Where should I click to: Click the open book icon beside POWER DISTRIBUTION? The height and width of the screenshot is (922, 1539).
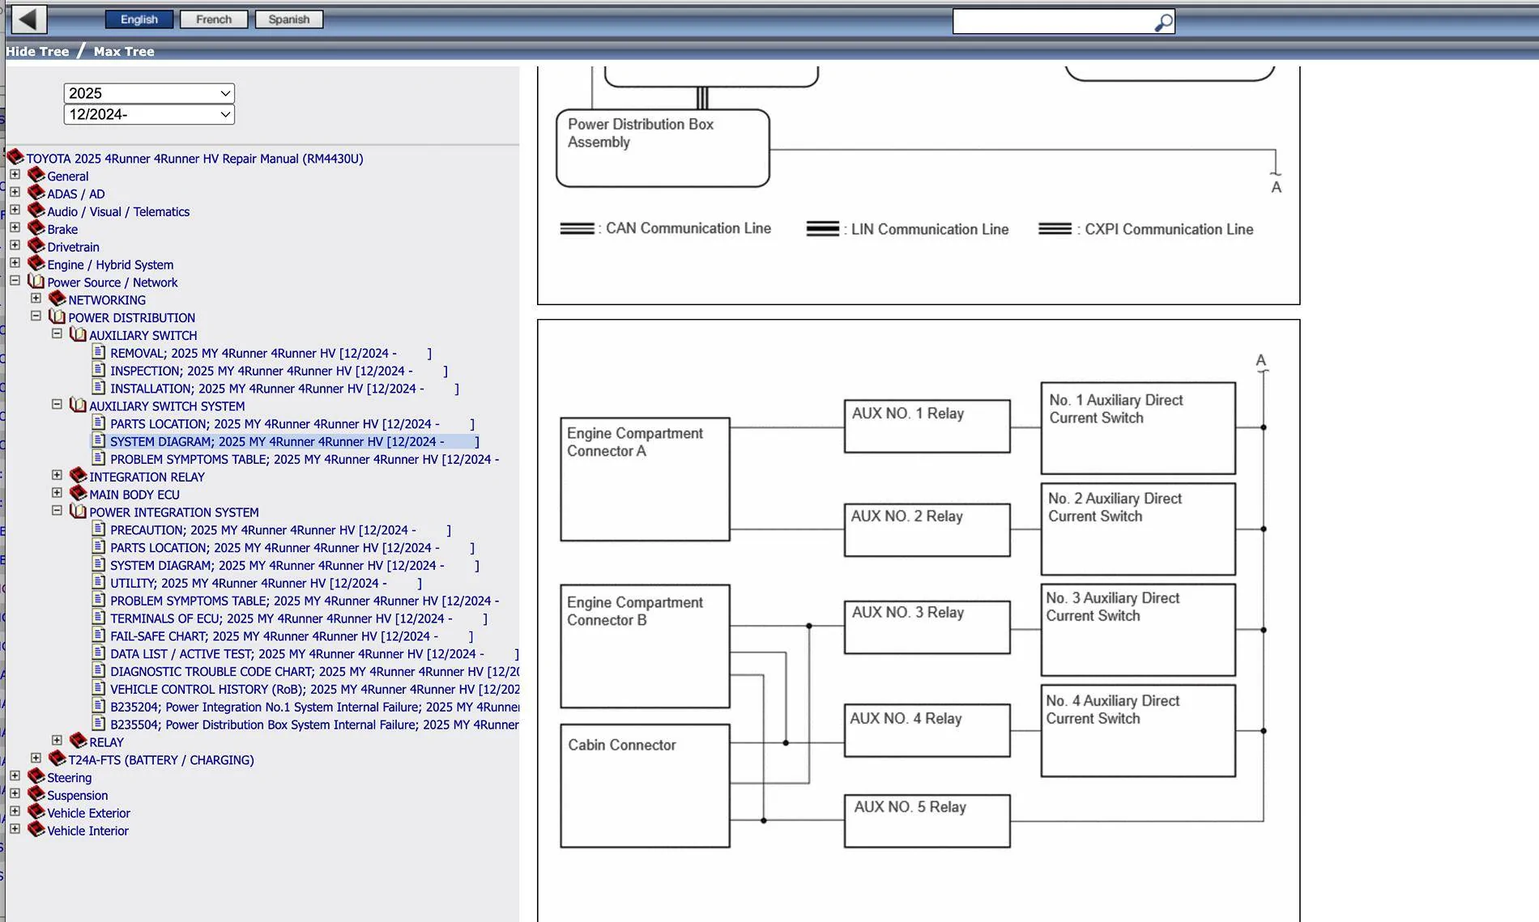tap(57, 317)
